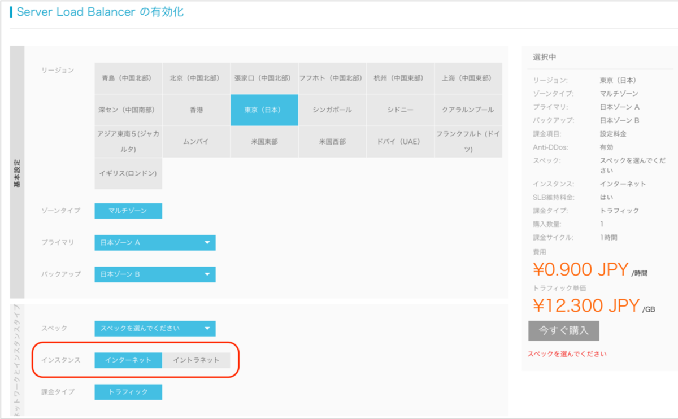The height and width of the screenshot is (419, 678).
Task: Choose the フランクフルト (ドイツ) region
Action: [468, 142]
